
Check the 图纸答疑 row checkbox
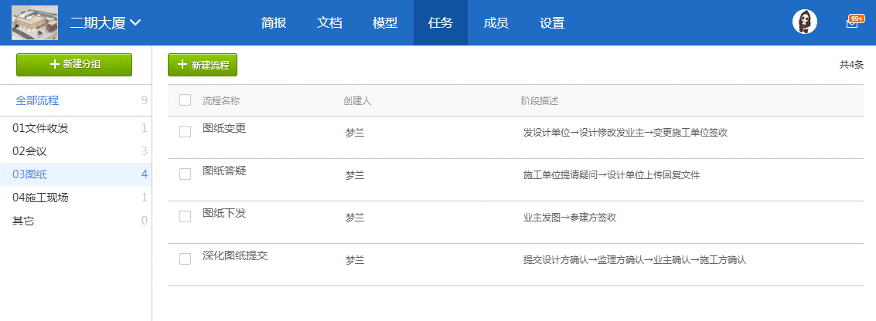[185, 174]
